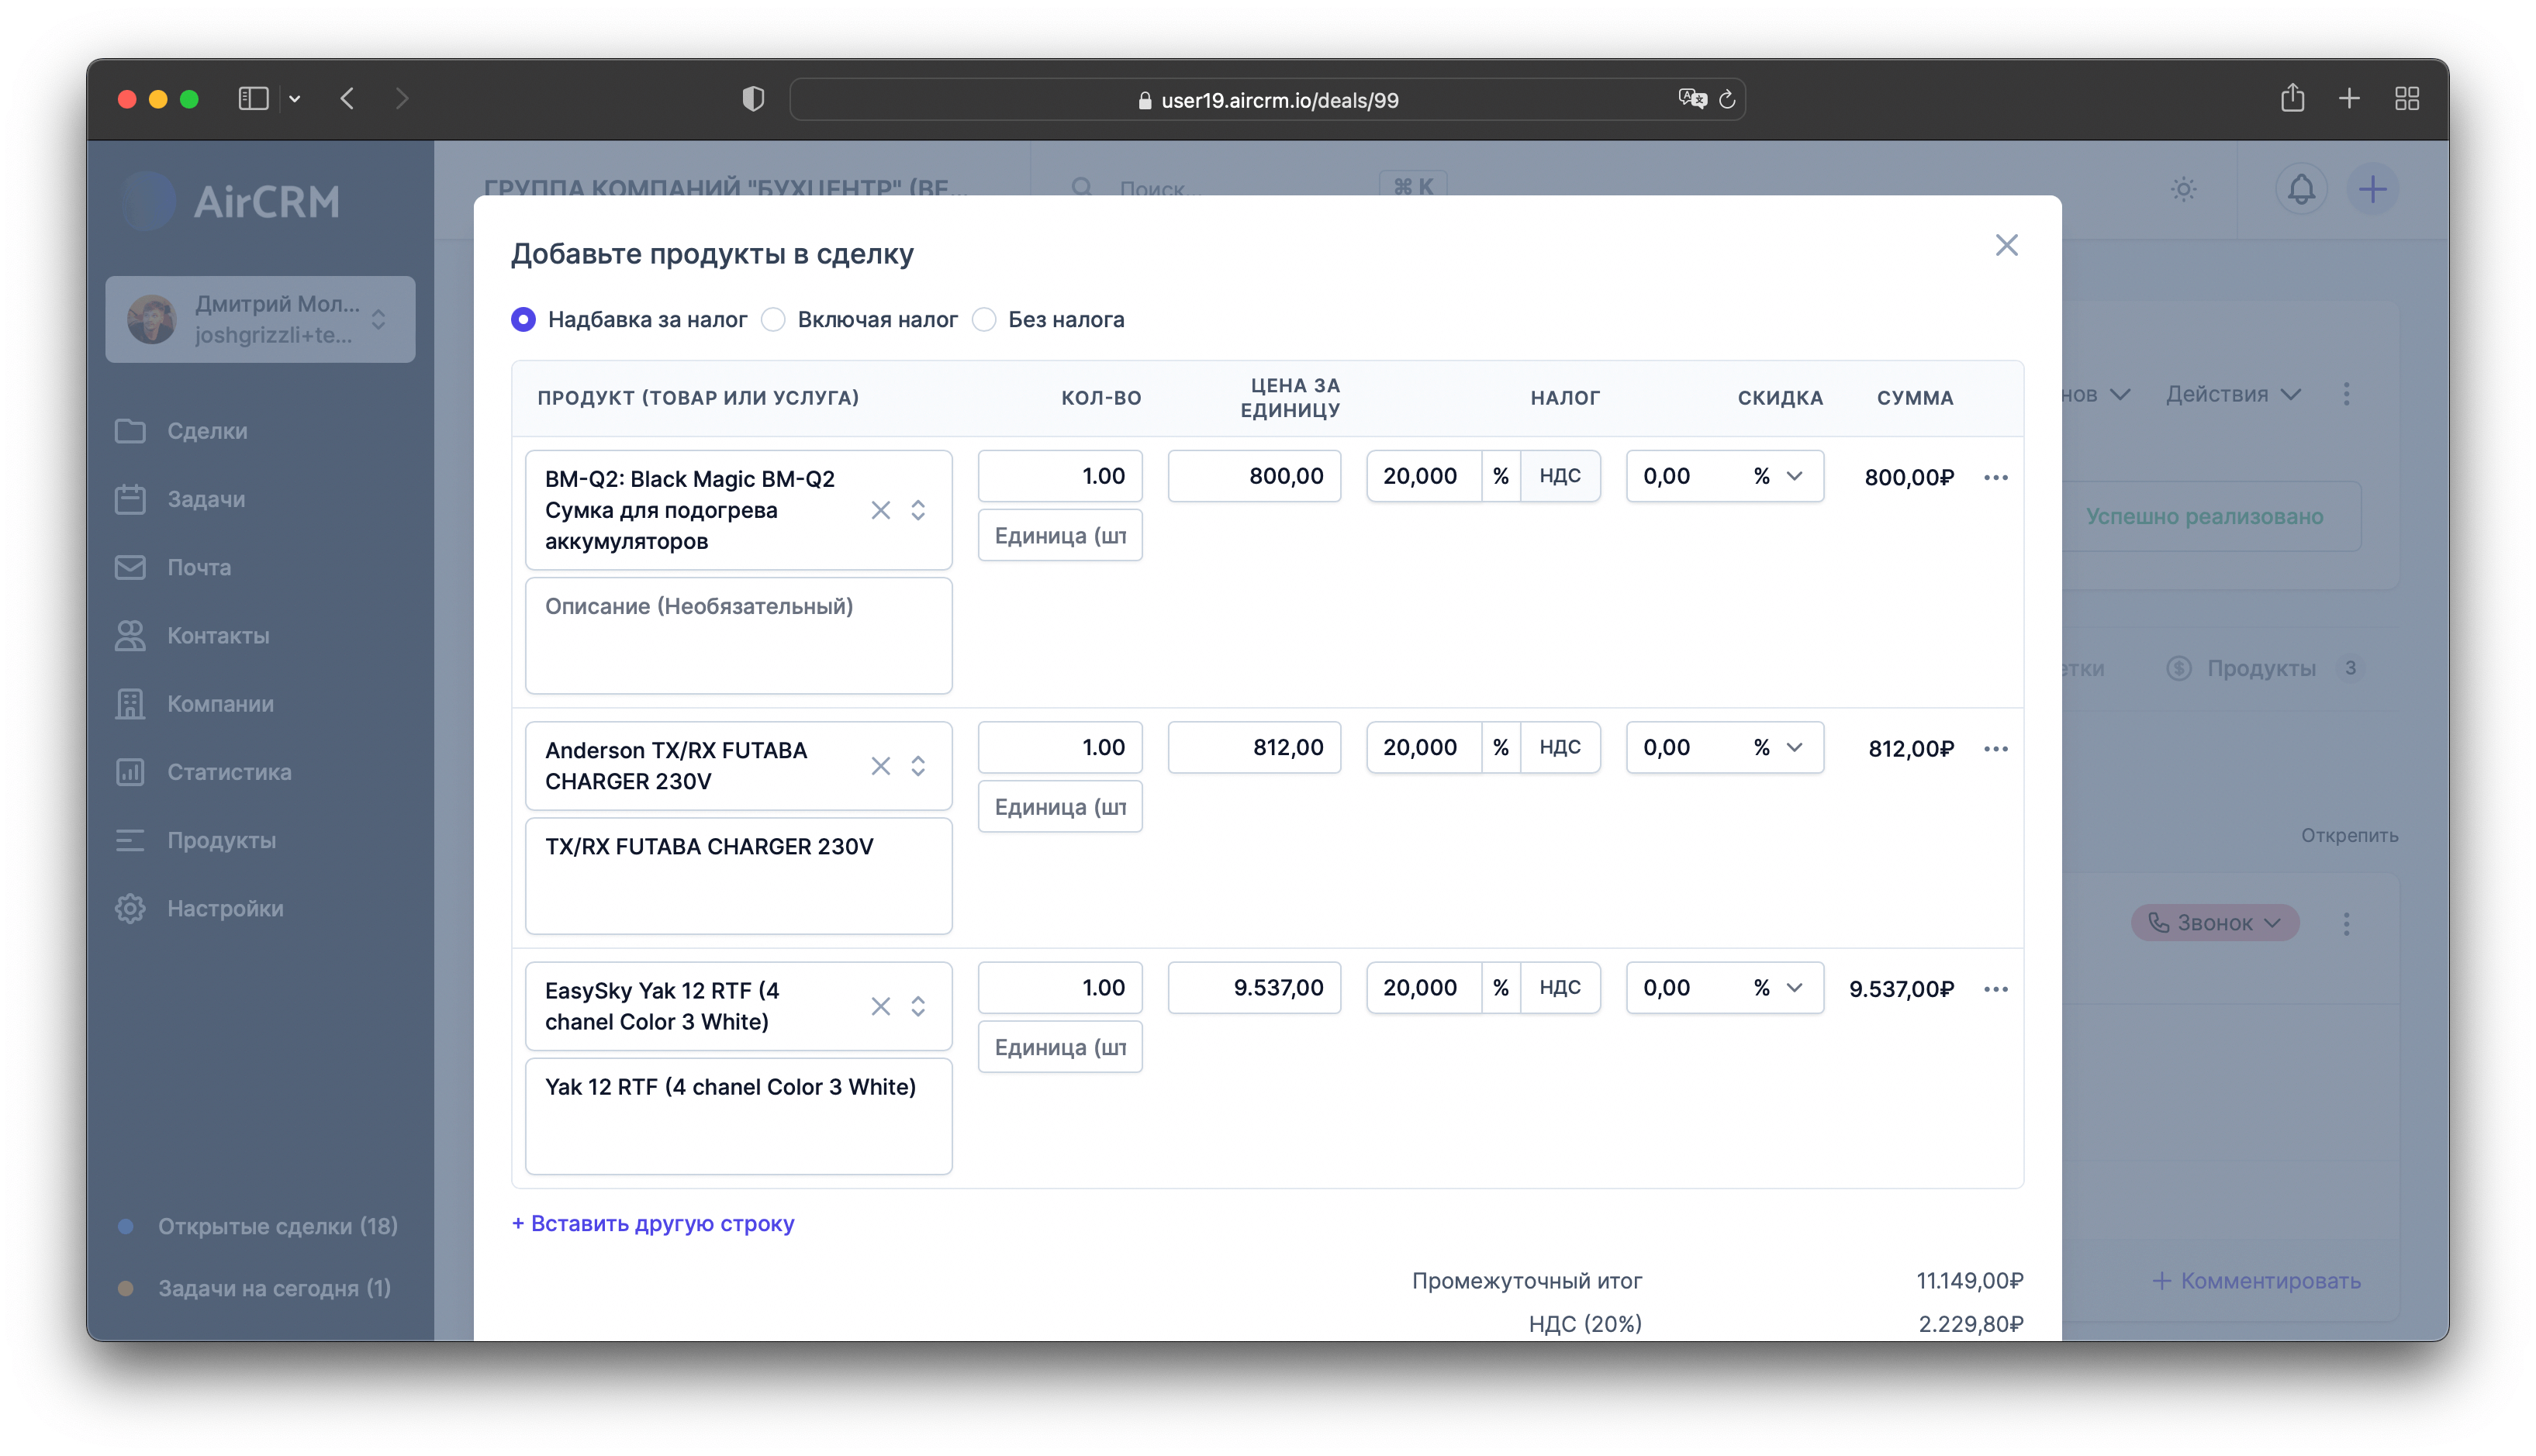This screenshot has height=1456, width=2536.
Task: Edit the quantity field for BM-Q2 product
Action: tap(1059, 476)
